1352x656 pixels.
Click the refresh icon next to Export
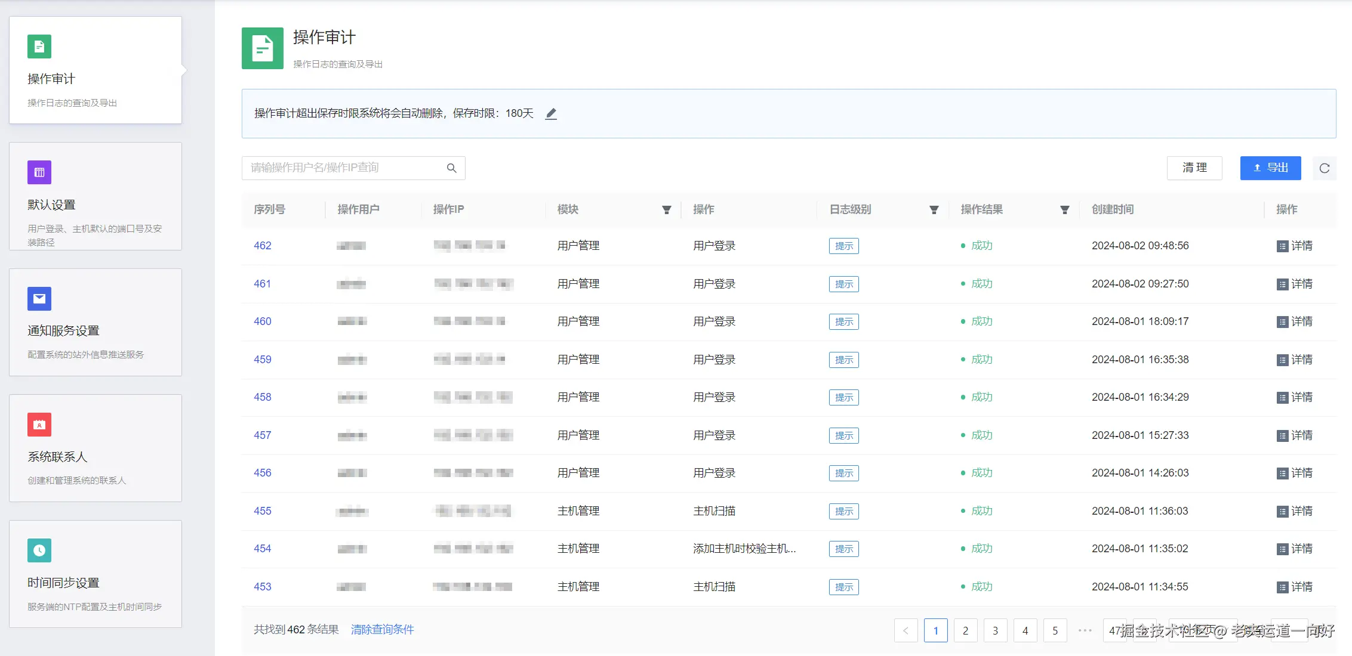coord(1324,168)
